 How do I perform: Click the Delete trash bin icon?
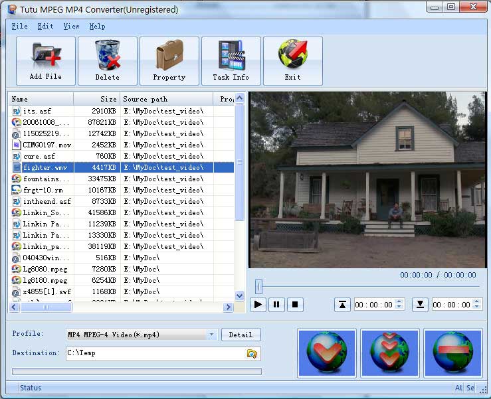[x=108, y=55]
